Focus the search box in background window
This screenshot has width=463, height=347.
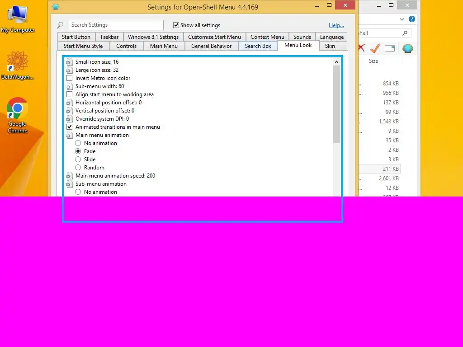coord(384,33)
